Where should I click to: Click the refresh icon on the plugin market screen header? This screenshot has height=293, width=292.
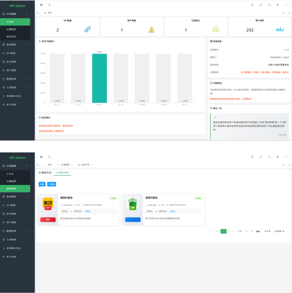(49, 157)
